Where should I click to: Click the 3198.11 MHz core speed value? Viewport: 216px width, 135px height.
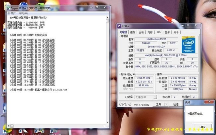(x=144, y=78)
